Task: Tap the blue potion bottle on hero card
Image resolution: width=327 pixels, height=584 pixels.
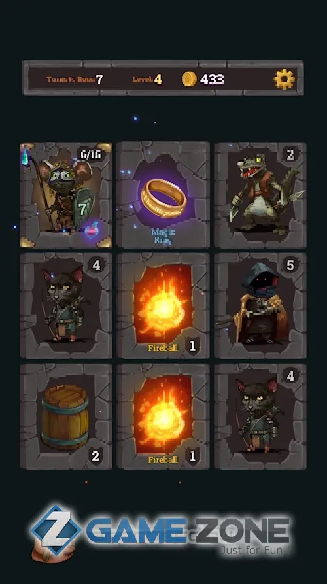Action: click(x=25, y=155)
